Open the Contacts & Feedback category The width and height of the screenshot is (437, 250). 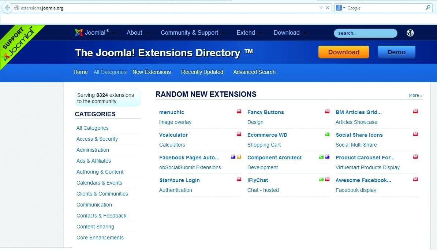(101, 216)
